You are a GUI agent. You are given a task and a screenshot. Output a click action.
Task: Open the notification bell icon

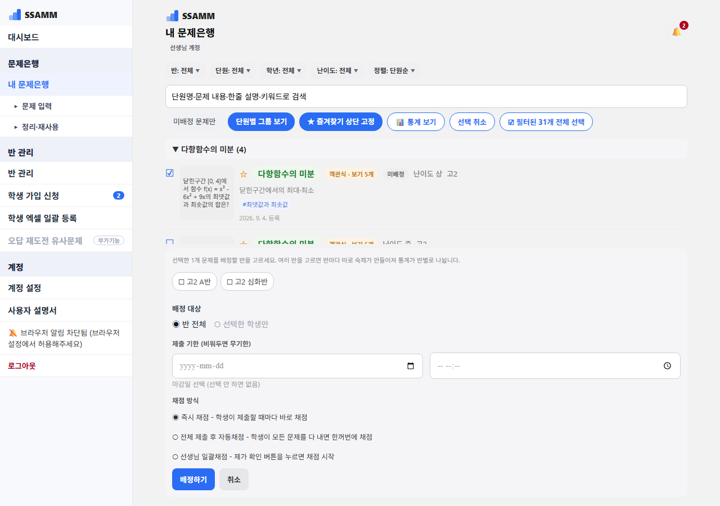point(677,32)
